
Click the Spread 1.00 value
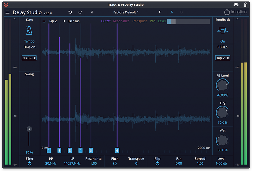[x=200, y=164]
